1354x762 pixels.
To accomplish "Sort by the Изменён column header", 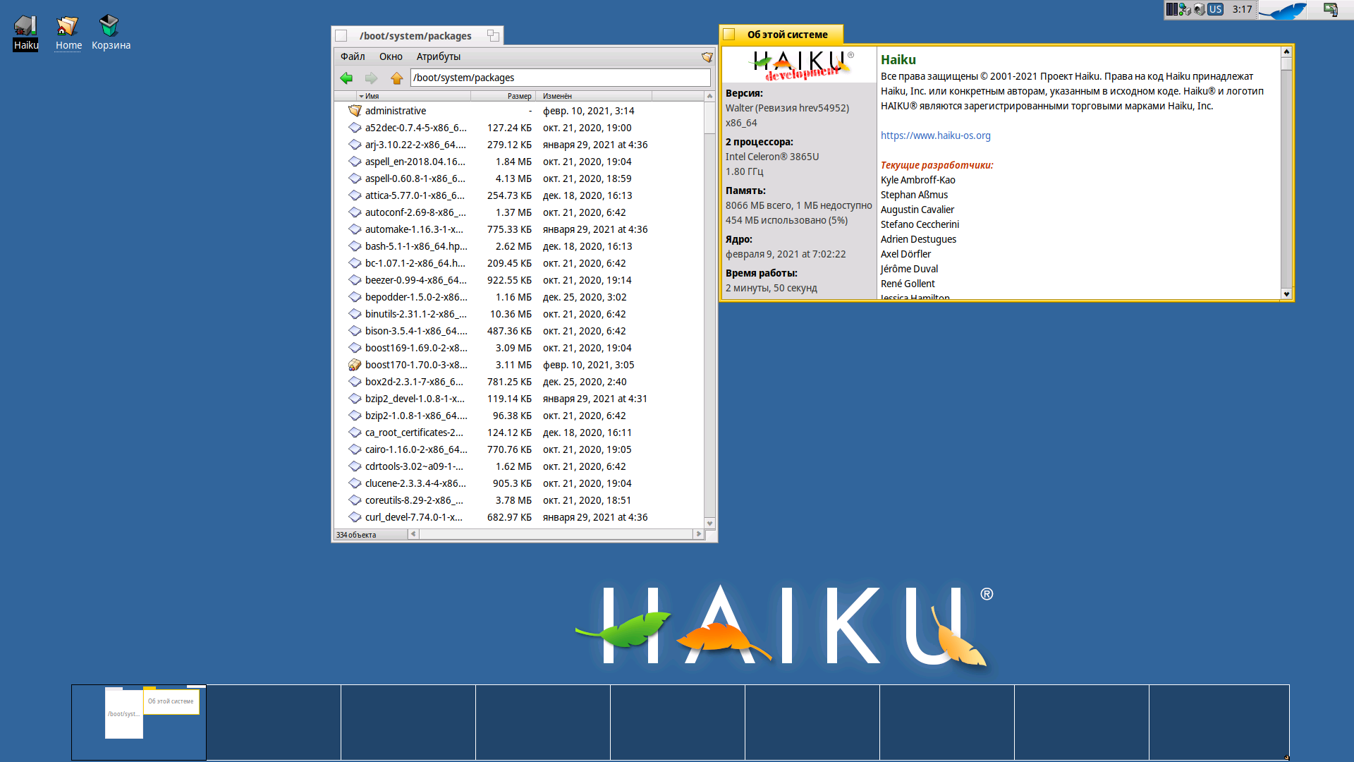I will coord(594,96).
